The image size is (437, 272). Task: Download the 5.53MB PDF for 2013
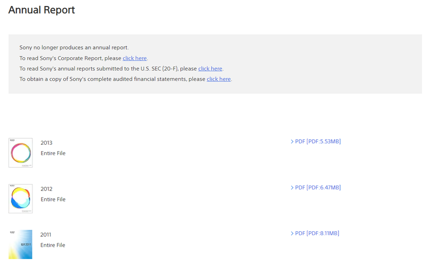click(x=318, y=142)
